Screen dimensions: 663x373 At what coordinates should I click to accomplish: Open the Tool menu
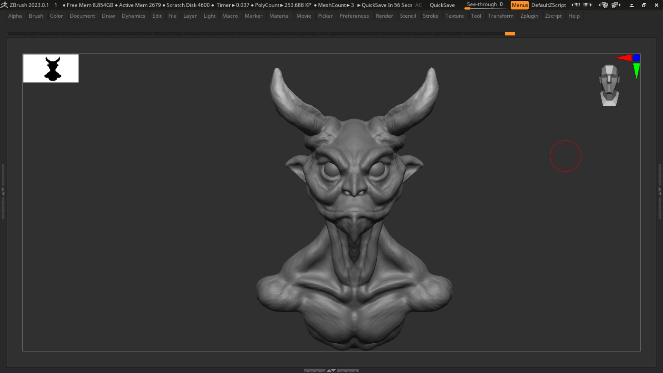(x=476, y=16)
